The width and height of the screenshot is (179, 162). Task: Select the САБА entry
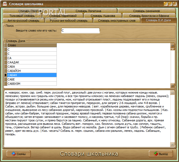tap(32, 67)
